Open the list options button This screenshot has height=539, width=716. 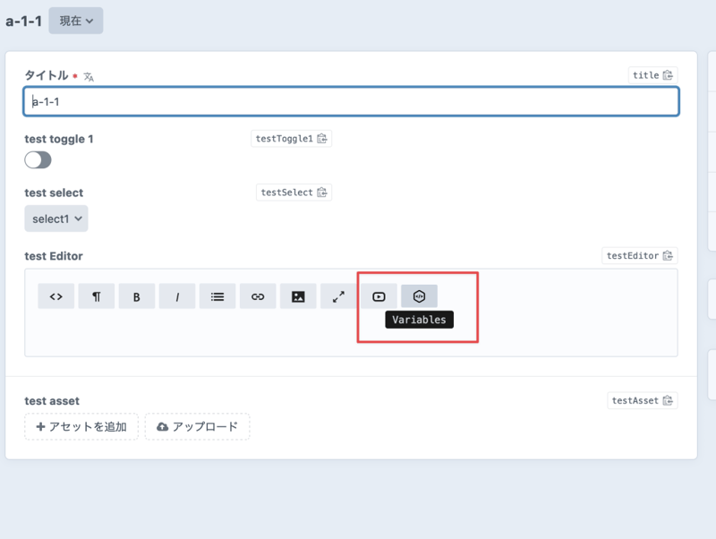[x=217, y=296]
